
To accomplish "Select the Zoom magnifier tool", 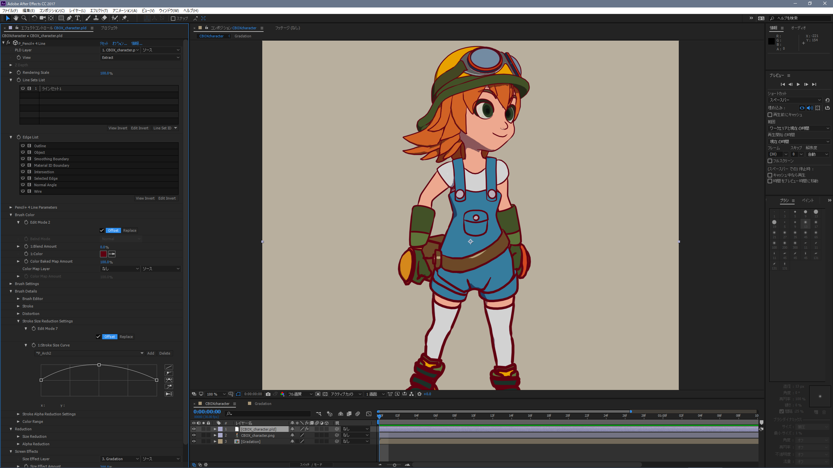I will click(24, 18).
